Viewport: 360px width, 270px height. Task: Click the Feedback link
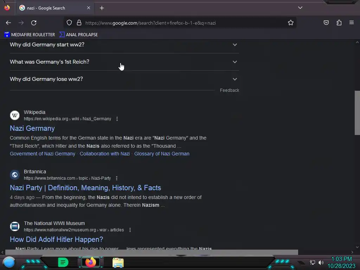point(229,90)
